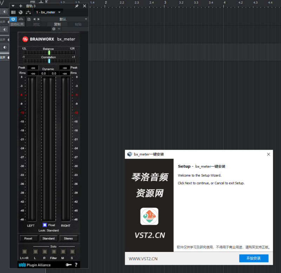Viewport: 281px width, 273px height.
Task: Select the 复制 (copy) option
Action: pyautogui.click(x=57, y=24)
